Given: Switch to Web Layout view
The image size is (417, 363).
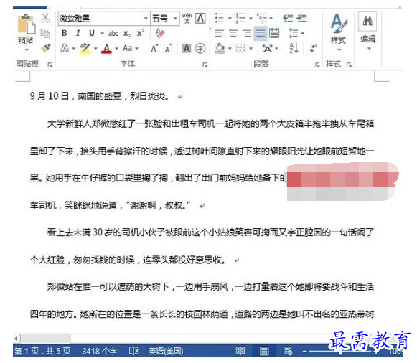Looking at the screenshot, I should click(x=288, y=351).
